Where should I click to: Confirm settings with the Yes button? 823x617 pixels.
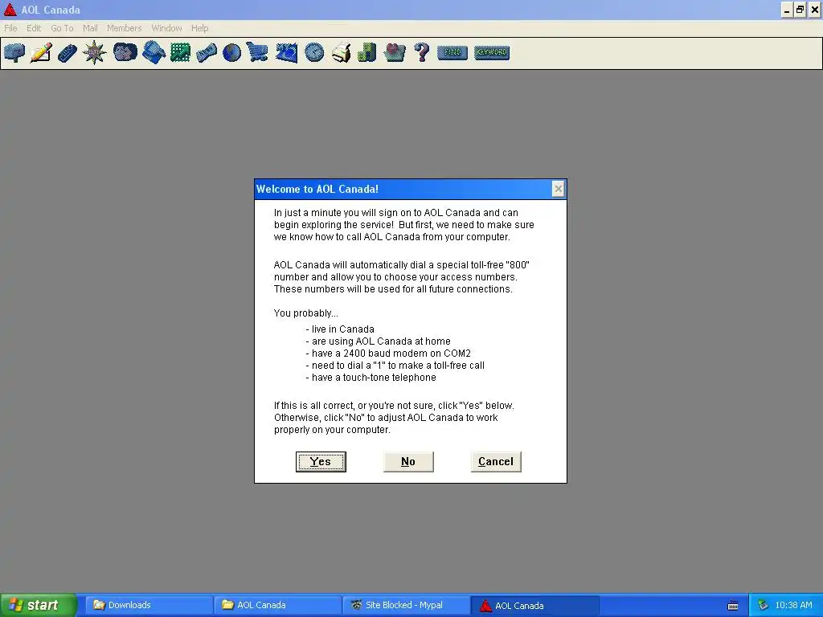coord(321,462)
